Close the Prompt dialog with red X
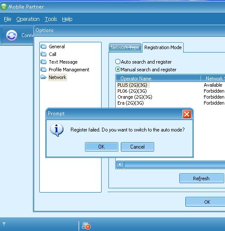 click(x=187, y=114)
